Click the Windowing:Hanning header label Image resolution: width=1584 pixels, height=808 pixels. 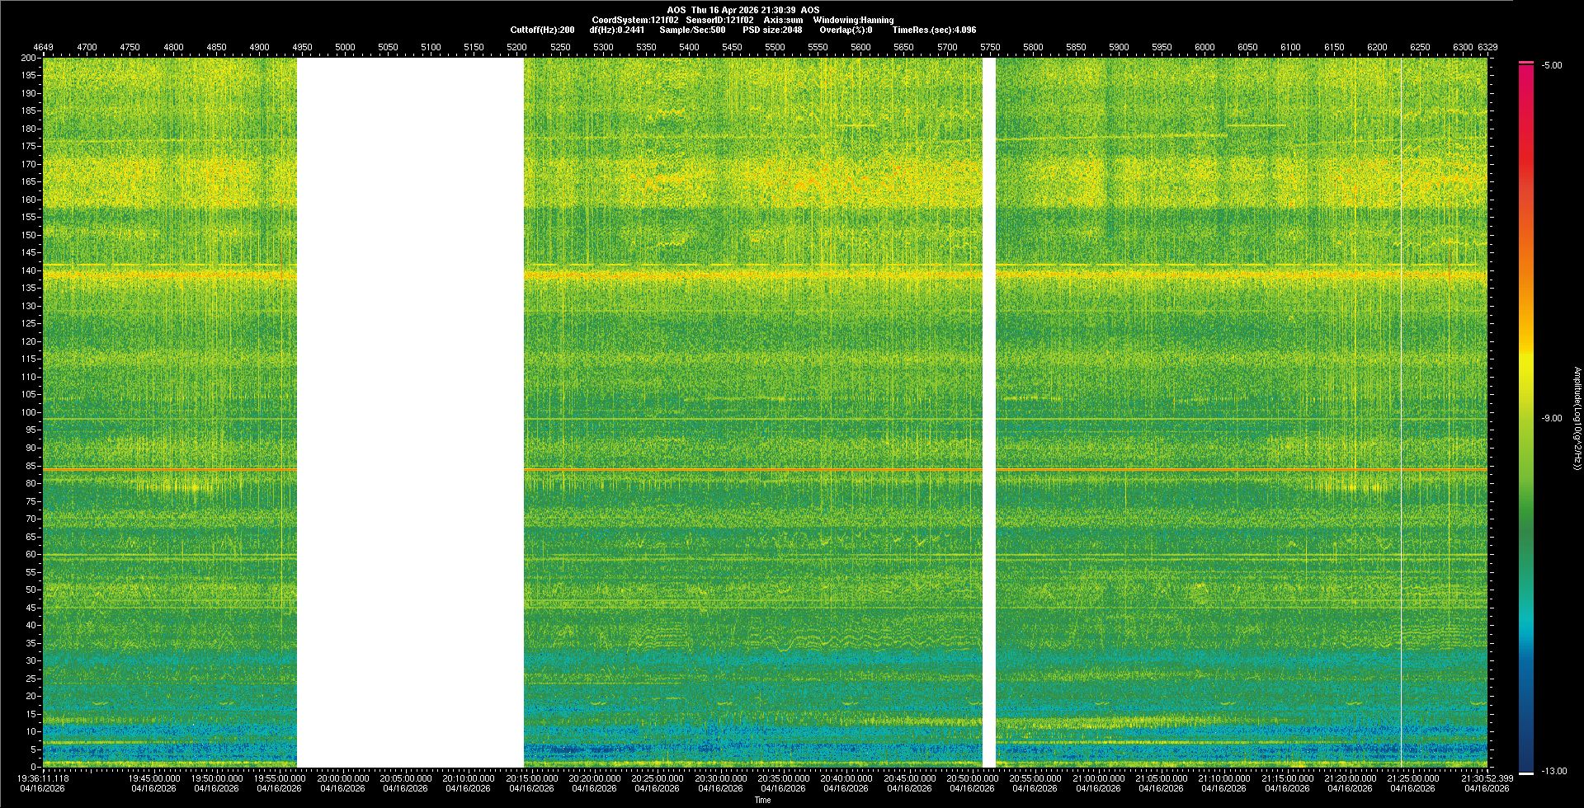(x=853, y=20)
